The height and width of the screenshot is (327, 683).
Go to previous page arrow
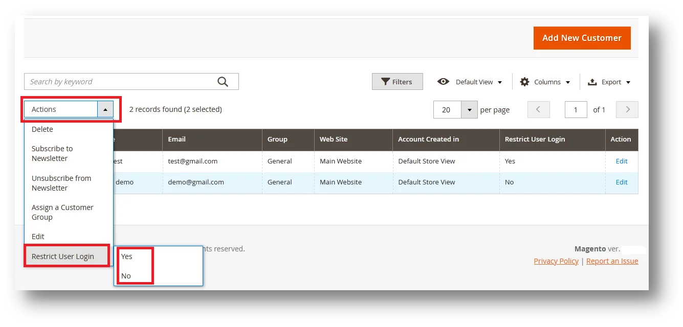click(539, 110)
